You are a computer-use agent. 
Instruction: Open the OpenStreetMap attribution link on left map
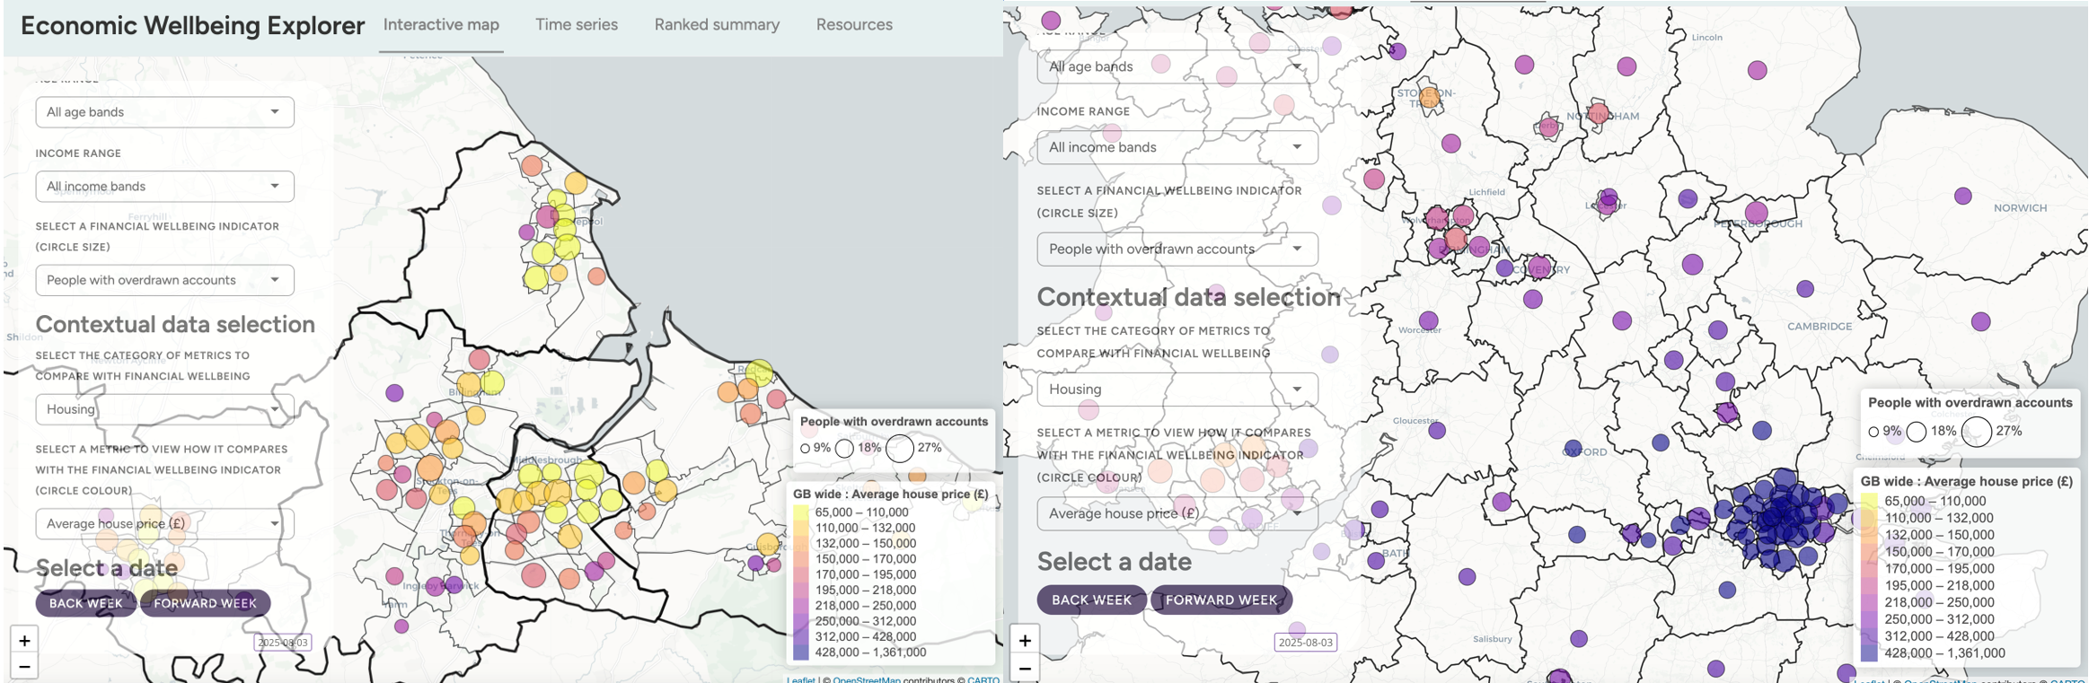(866, 679)
